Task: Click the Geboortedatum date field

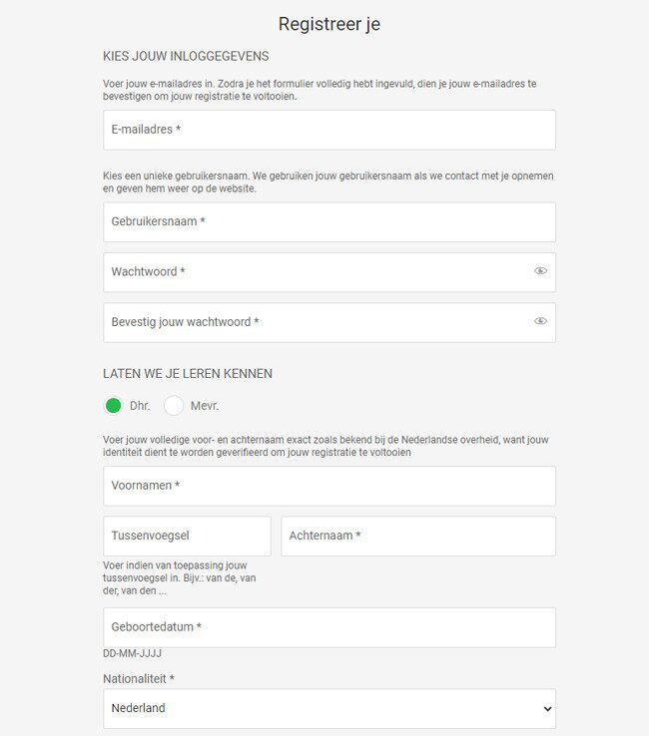Action: click(x=329, y=627)
